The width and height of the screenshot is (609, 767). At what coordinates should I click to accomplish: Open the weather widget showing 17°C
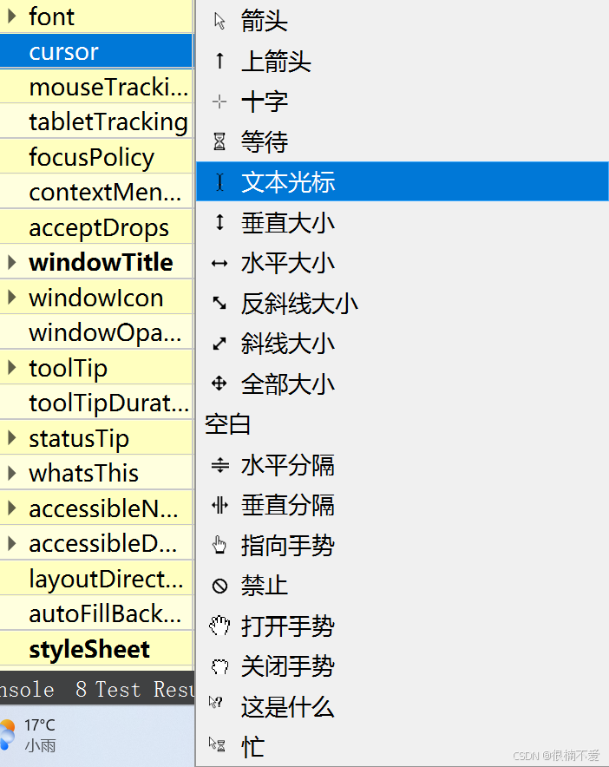pos(29,735)
